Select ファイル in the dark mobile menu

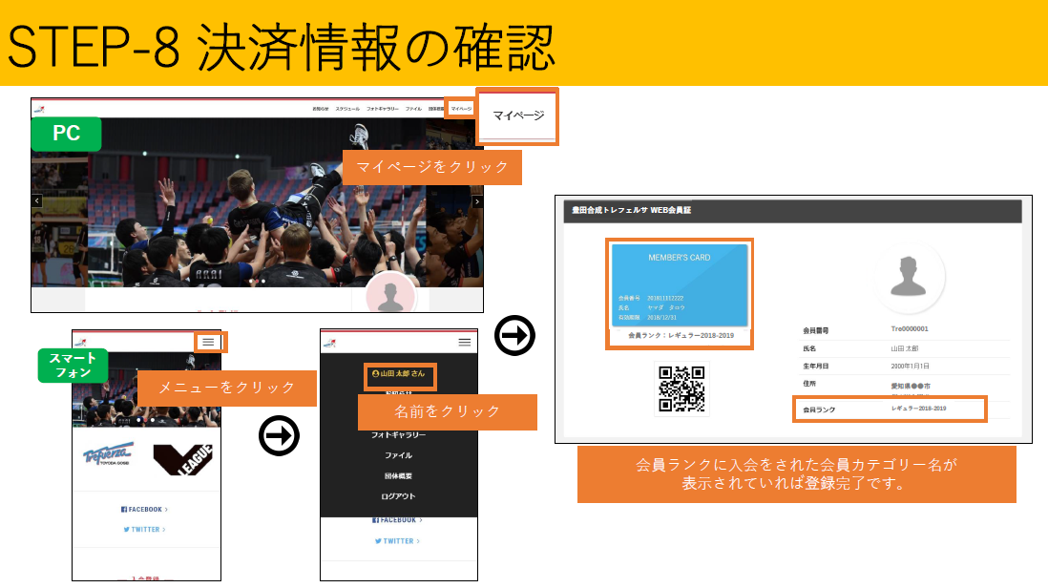click(398, 455)
